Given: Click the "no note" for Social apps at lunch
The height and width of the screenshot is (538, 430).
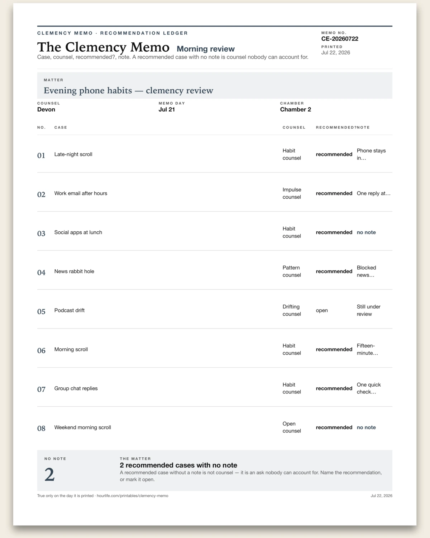Looking at the screenshot, I should (366, 232).
